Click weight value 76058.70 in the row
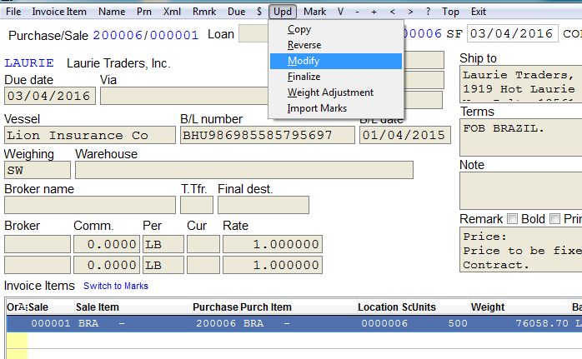This screenshot has height=359, width=582. coord(542,323)
